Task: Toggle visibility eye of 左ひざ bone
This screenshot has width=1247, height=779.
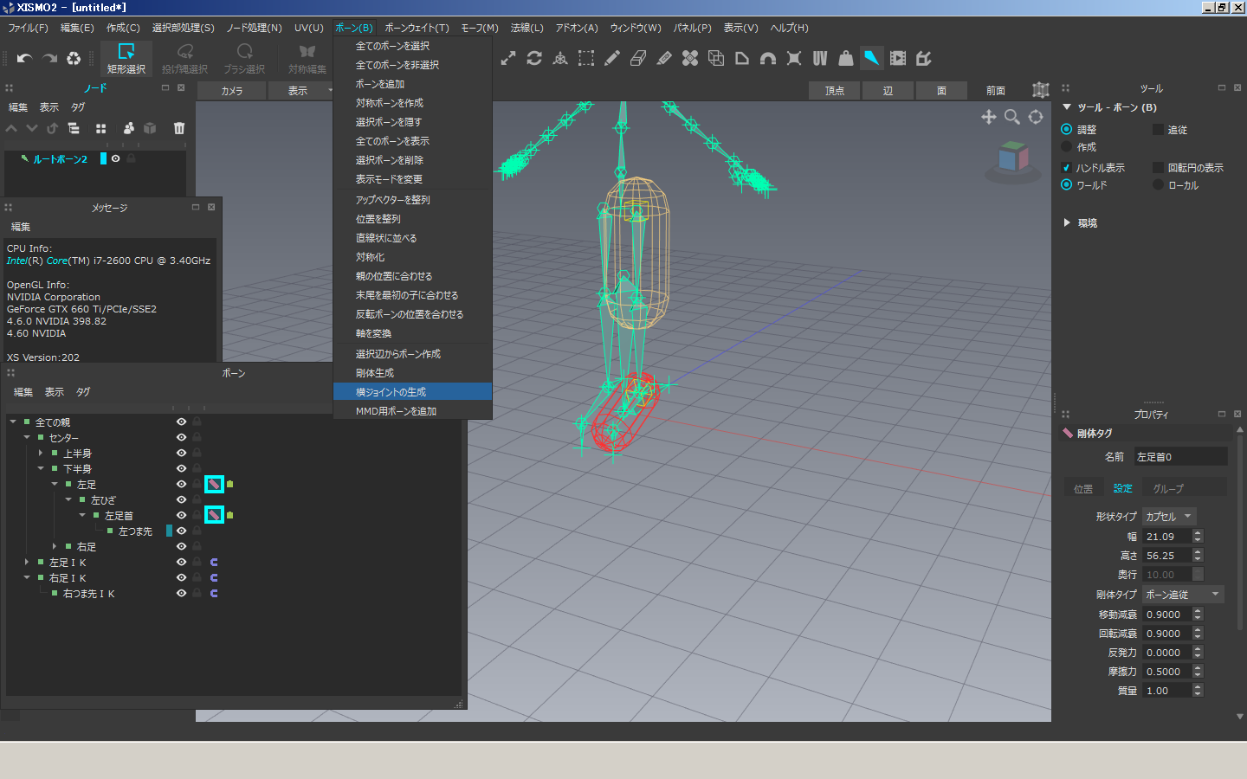Action: tap(182, 499)
